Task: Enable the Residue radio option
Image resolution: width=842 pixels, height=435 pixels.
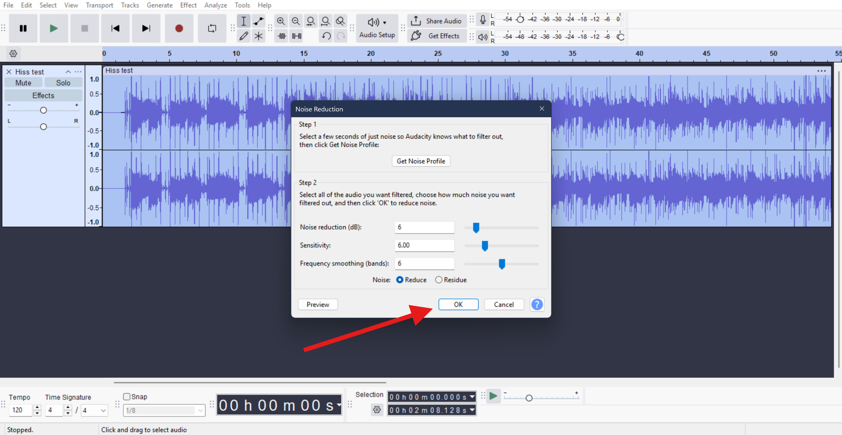Action: (x=439, y=280)
